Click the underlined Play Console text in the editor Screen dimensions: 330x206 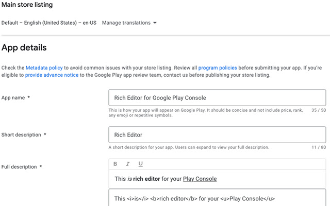point(200,179)
